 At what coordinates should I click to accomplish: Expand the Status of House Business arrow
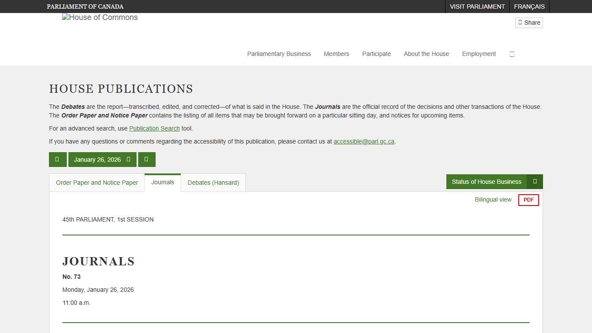(535, 182)
